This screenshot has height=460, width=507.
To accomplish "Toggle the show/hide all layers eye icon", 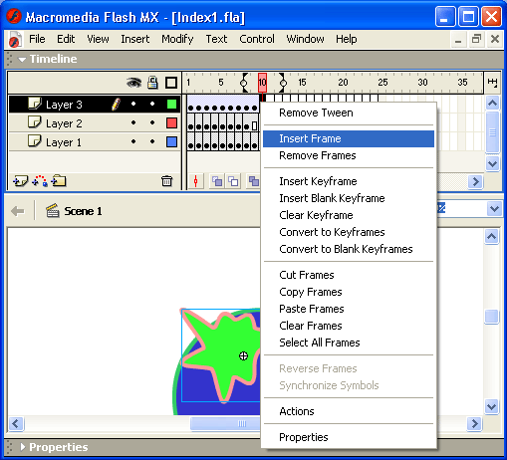I will [133, 83].
